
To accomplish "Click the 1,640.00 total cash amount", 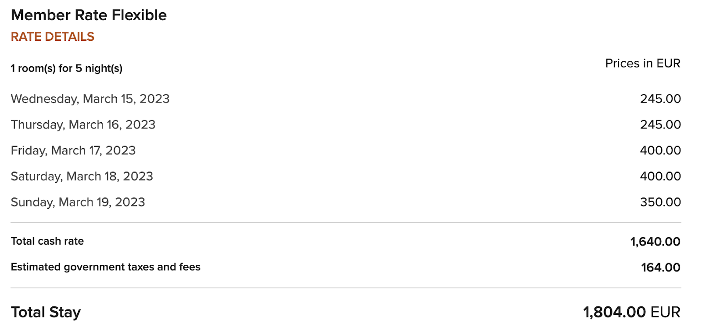I will (655, 242).
